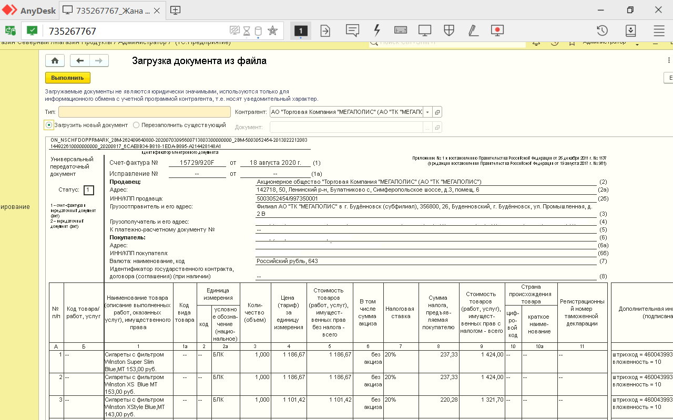The width and height of the screenshot is (673, 420).
Task: Click the invoice date 18 августа 2020 г.
Action: pyautogui.click(x=276, y=163)
